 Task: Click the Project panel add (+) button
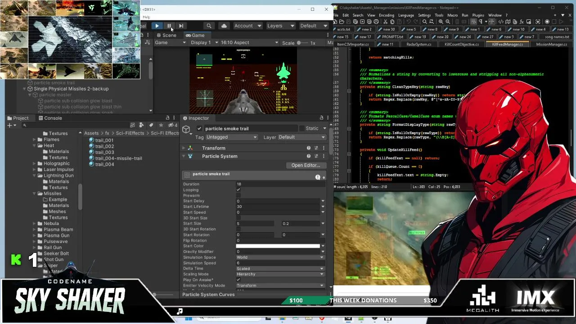coord(9,126)
